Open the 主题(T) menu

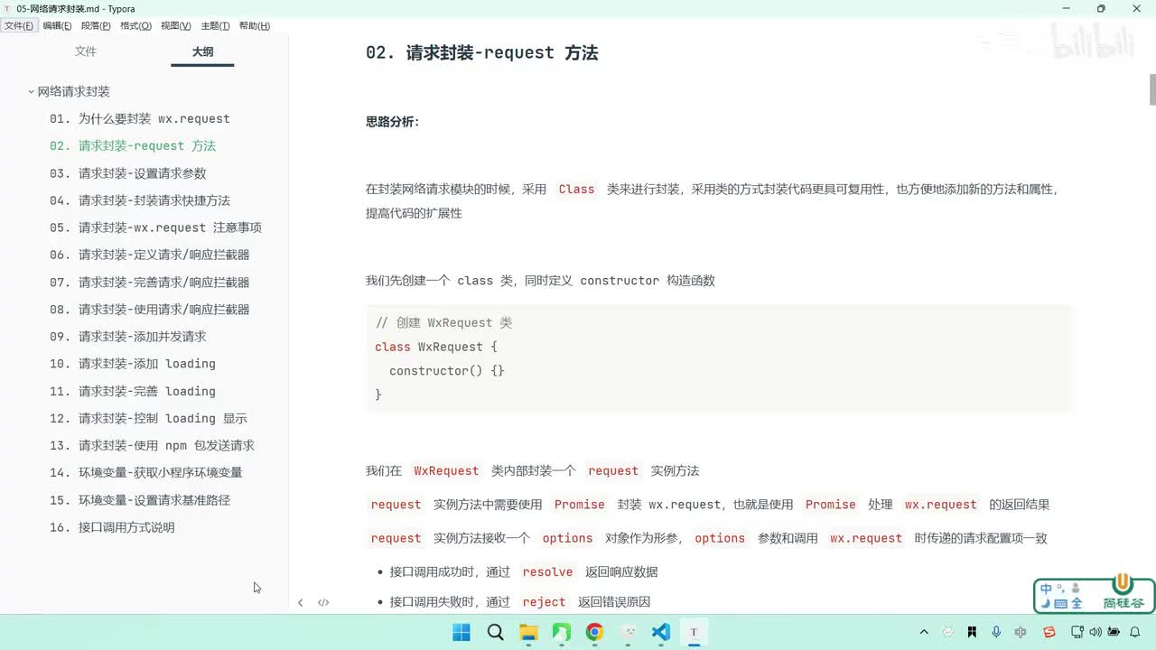click(x=215, y=26)
